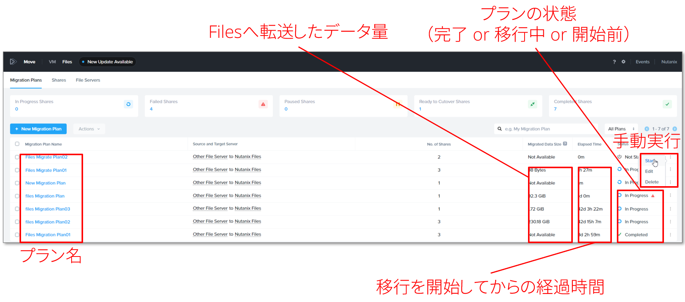Click Other File Server link in Plan02 row

[x=210, y=156]
